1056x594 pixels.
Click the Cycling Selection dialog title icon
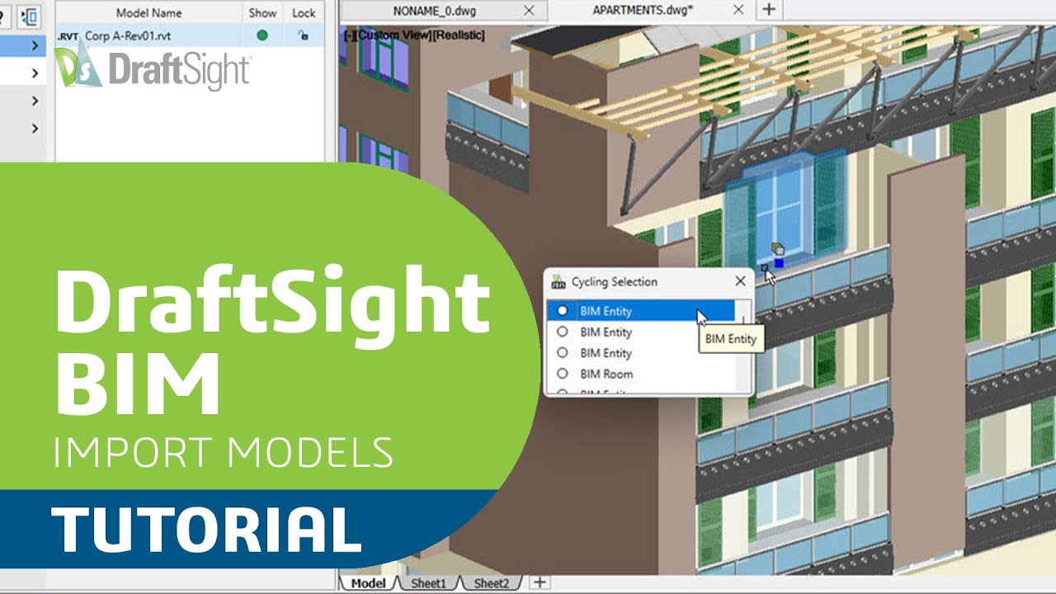click(558, 281)
